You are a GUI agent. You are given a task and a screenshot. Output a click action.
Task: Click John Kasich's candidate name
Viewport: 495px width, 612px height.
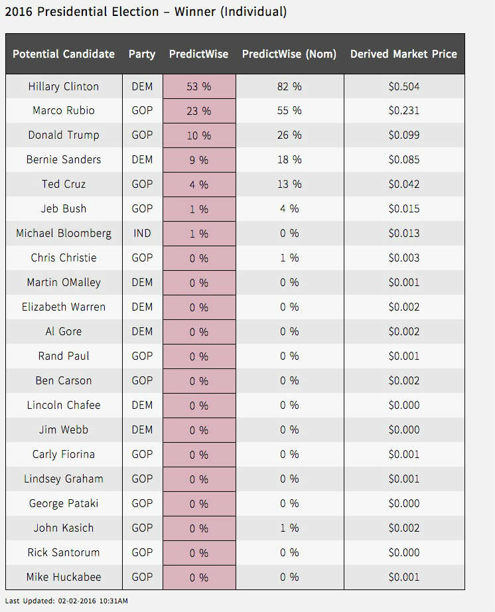[64, 528]
